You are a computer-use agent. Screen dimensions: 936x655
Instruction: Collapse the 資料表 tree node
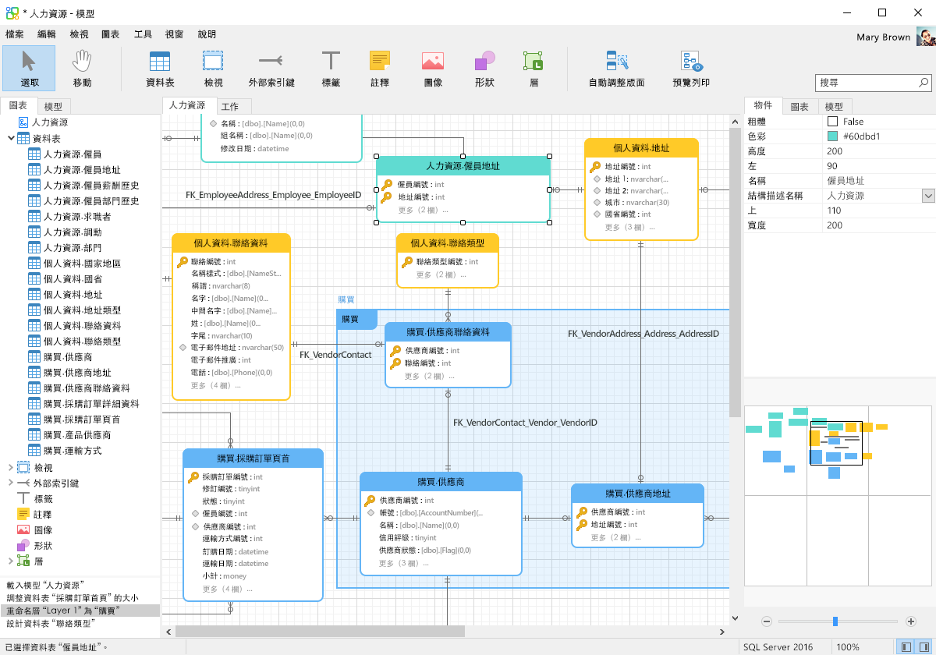11,138
